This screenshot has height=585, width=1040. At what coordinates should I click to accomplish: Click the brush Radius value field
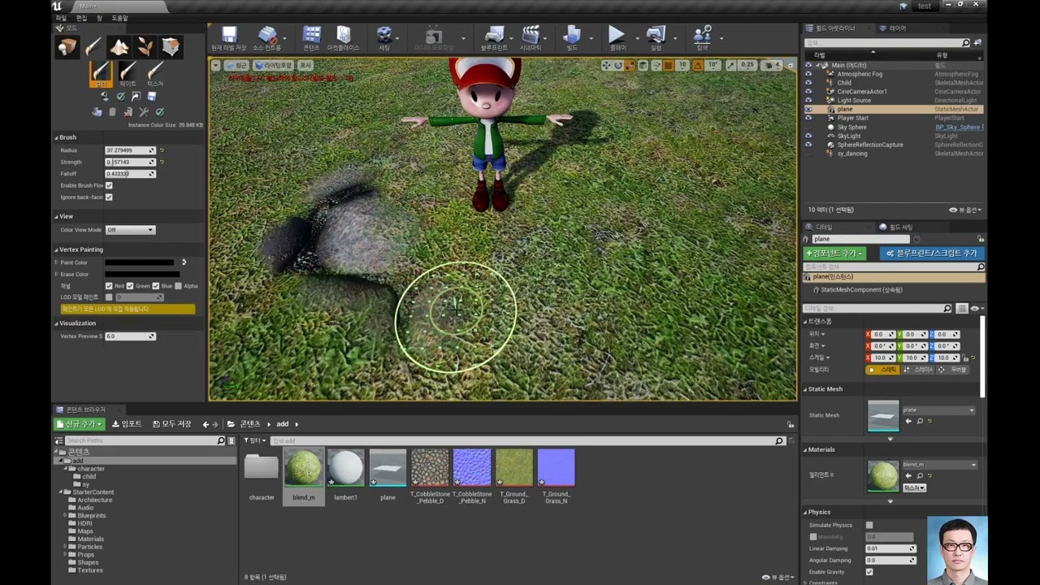[x=130, y=150]
